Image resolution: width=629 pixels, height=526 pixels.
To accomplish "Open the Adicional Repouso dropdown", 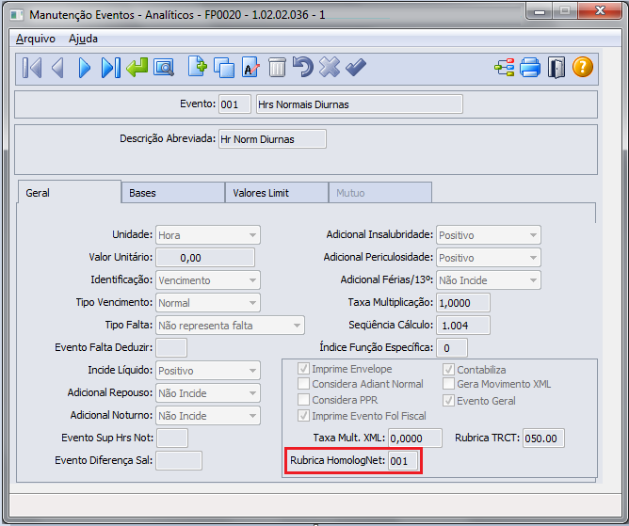I will 208,393.
